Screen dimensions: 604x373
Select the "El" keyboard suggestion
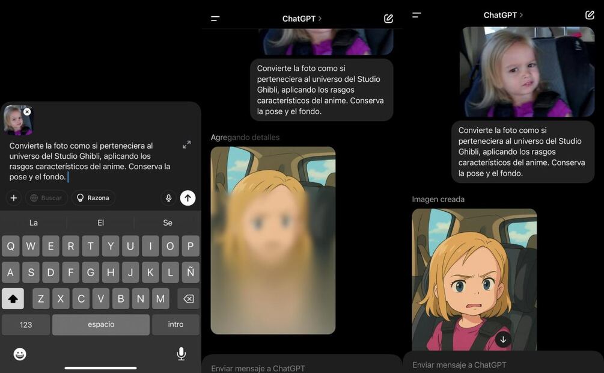click(100, 223)
